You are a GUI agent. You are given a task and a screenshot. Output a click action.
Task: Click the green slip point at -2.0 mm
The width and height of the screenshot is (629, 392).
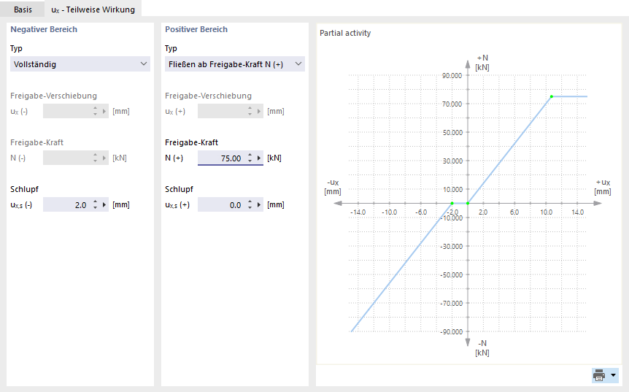452,203
